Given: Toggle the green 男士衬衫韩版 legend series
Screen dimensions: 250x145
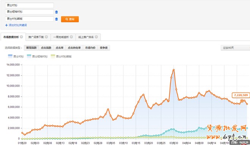Looking at the screenshot, I should pyautogui.click(x=61, y=57).
